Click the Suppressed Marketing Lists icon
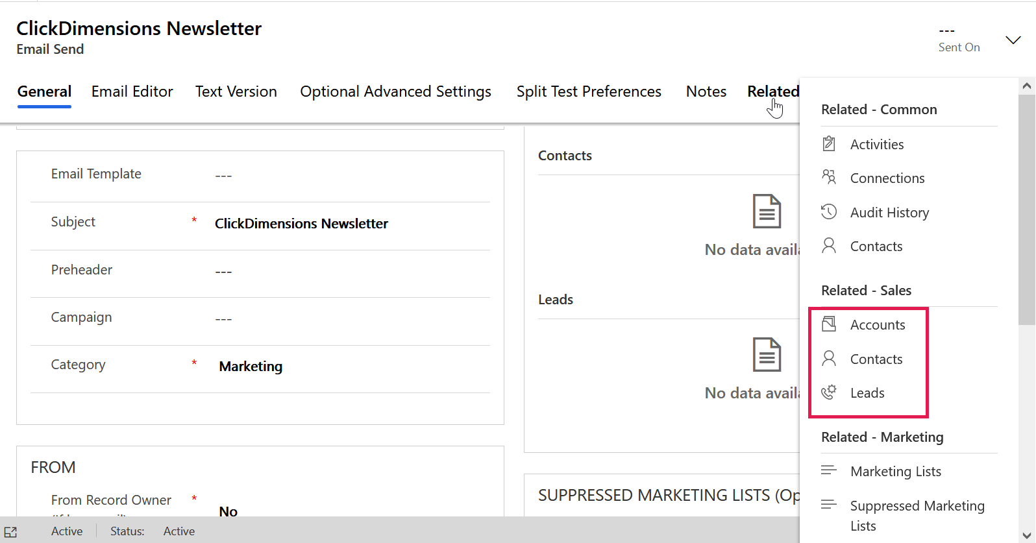Viewport: 1036px width, 543px height. point(829,505)
